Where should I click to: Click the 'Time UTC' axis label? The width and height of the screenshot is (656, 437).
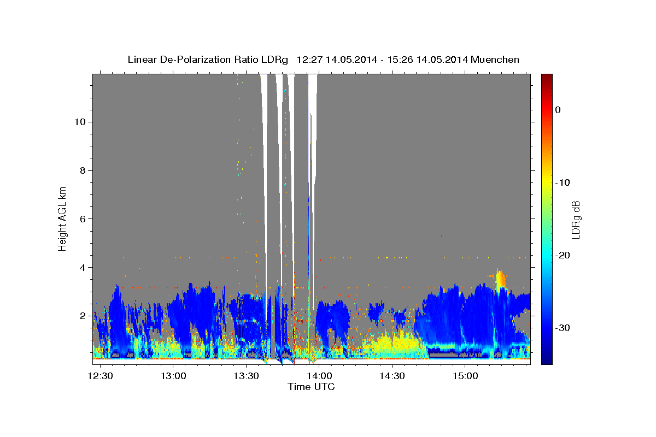coord(311,387)
